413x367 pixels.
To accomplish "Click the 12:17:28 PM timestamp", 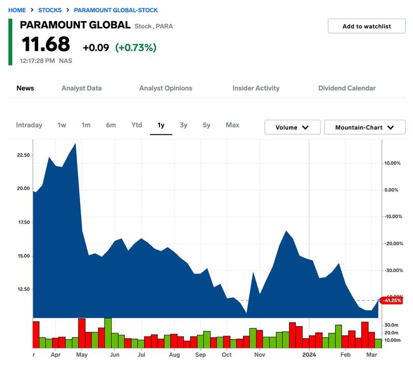I will (37, 61).
